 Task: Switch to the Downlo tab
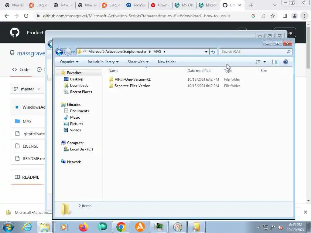(x=160, y=5)
